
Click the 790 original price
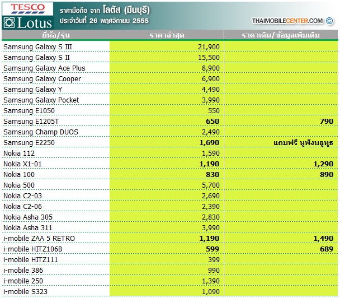[327, 121]
